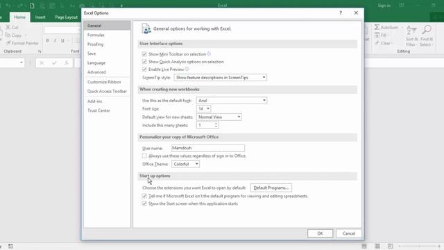This screenshot has width=444, height=250.
Task: Confirm Excel Options with OK
Action: [x=321, y=233]
